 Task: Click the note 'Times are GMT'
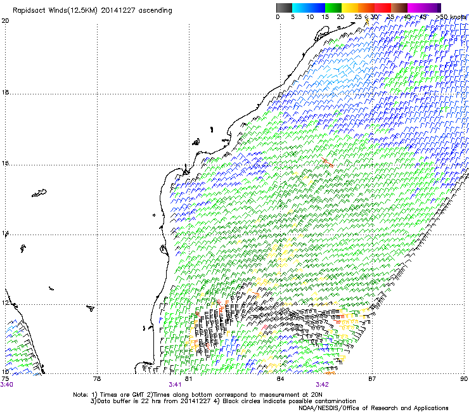click(x=122, y=395)
